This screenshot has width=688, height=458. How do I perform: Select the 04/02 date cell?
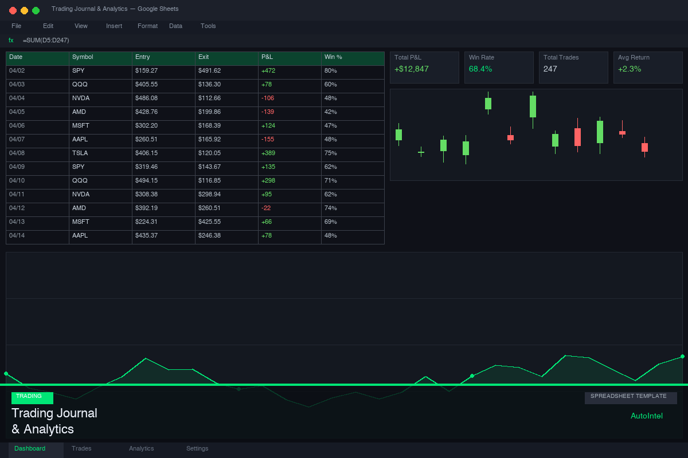37,71
